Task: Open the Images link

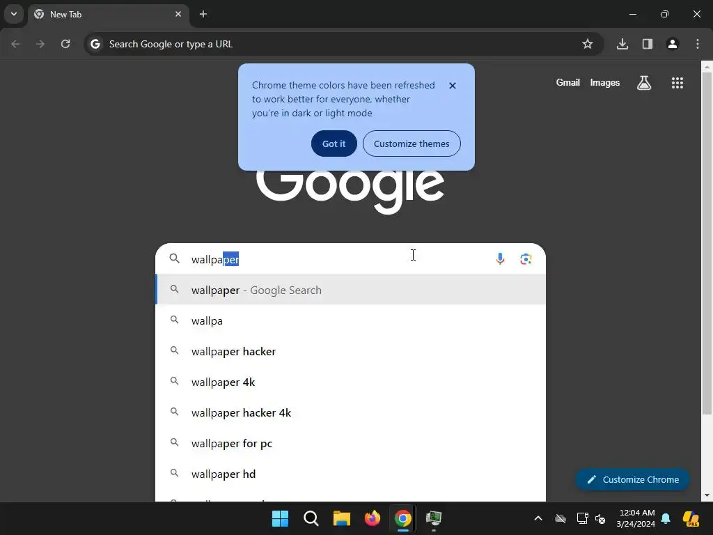Action: click(605, 82)
